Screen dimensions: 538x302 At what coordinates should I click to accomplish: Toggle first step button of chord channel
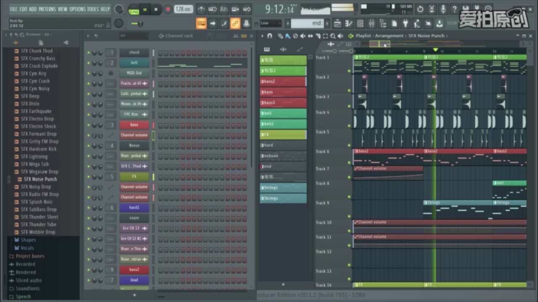[161, 53]
